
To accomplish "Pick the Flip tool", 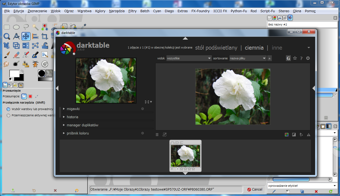I will 26,46.
